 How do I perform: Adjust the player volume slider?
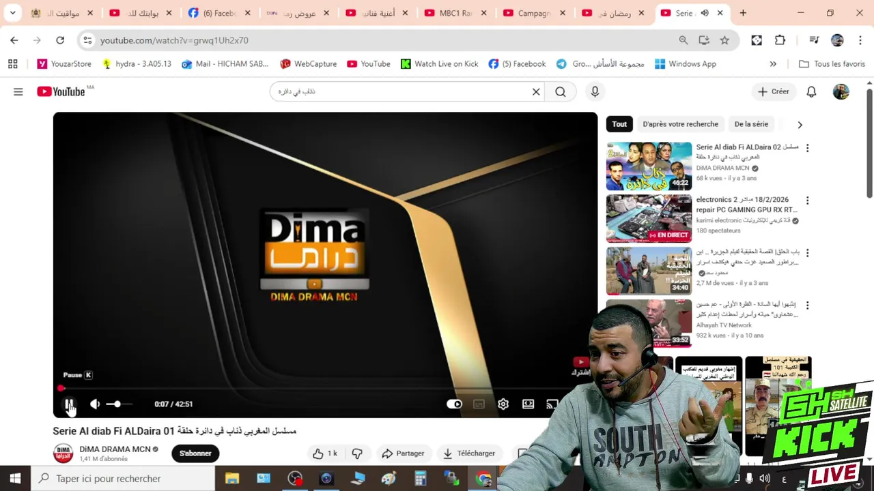click(118, 404)
